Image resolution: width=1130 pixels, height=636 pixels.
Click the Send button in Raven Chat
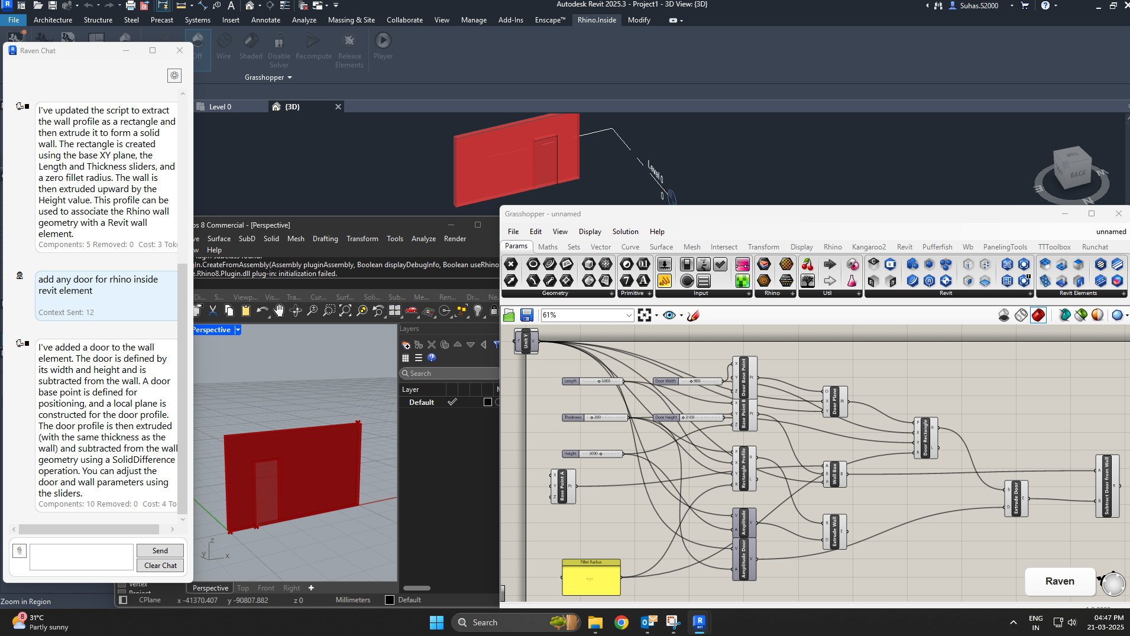pyautogui.click(x=160, y=550)
